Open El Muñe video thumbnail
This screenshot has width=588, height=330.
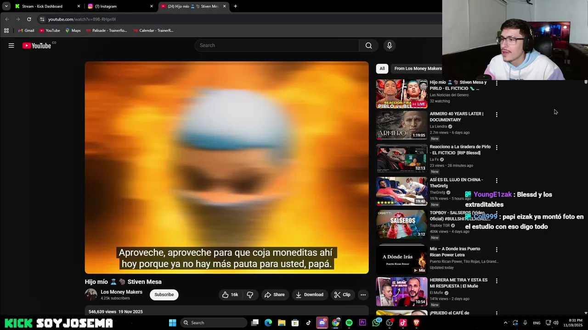(x=401, y=291)
